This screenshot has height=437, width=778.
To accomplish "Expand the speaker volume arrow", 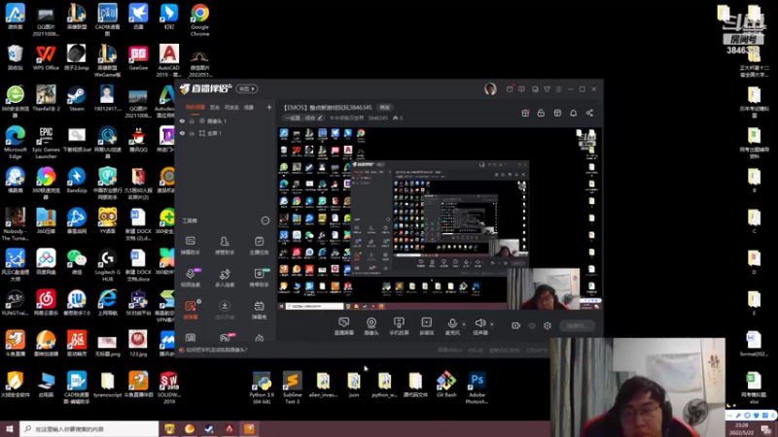I will 492,324.
